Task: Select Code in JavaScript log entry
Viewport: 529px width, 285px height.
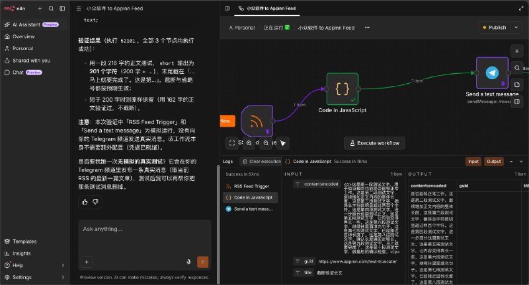Action: click(251, 197)
